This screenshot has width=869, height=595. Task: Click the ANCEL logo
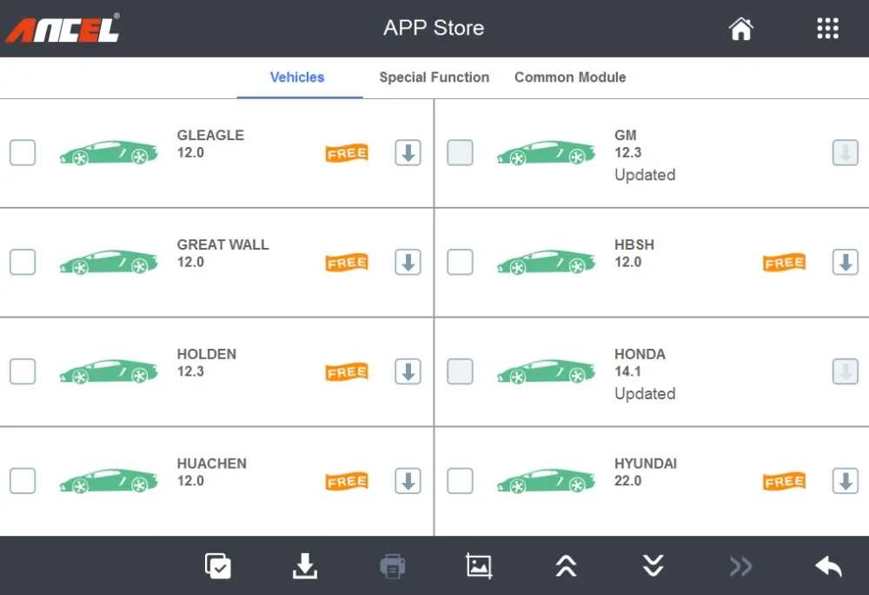(63, 29)
